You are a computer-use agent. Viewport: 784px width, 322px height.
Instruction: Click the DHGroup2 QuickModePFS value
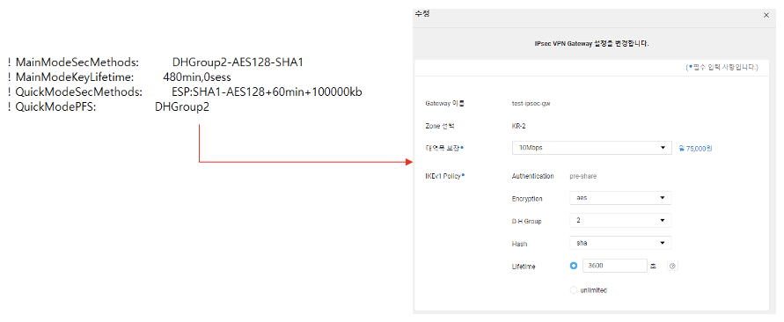coord(182,107)
